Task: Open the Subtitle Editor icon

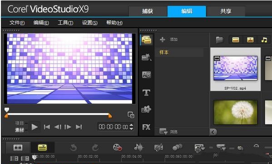Action: coord(199,148)
